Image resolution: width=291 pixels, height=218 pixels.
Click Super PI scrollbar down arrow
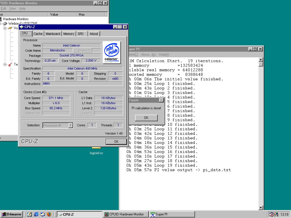(261, 208)
